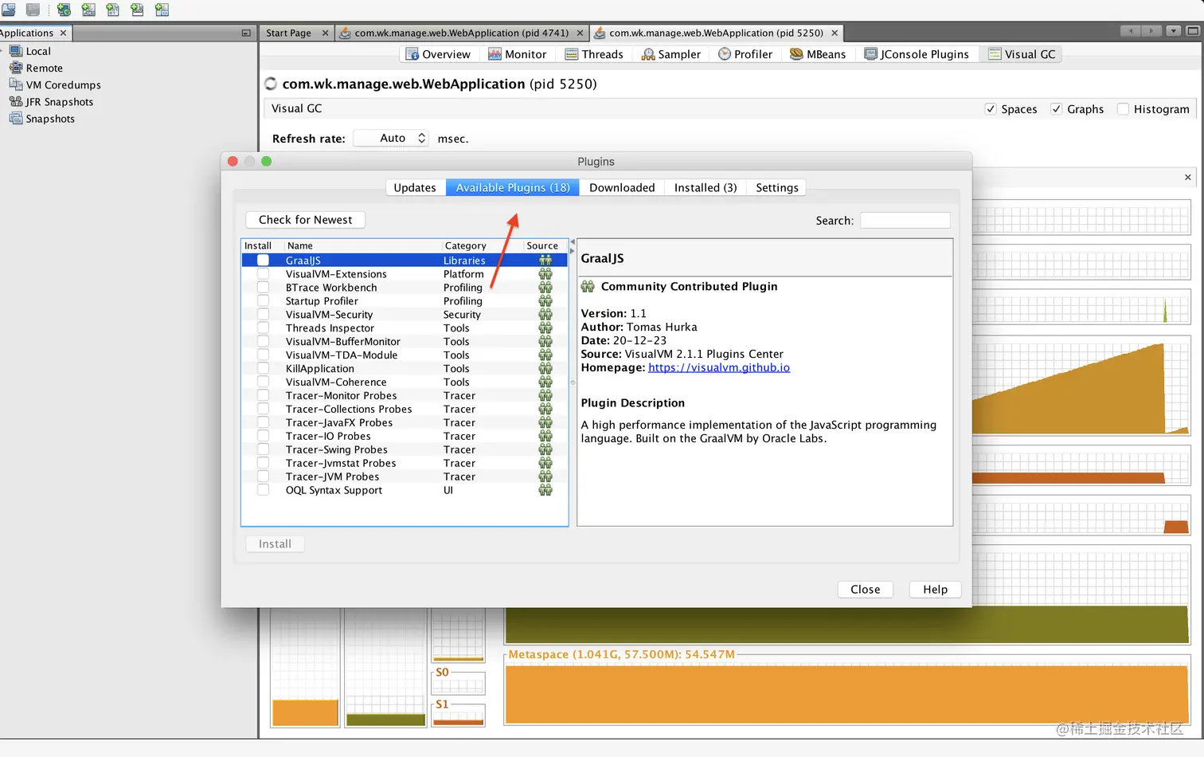Switch to the Updates tab in Plugins
The width and height of the screenshot is (1204, 757).
pyautogui.click(x=415, y=187)
